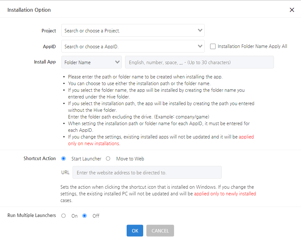
Task: Click the 'Off' label text
Action: 96,216
